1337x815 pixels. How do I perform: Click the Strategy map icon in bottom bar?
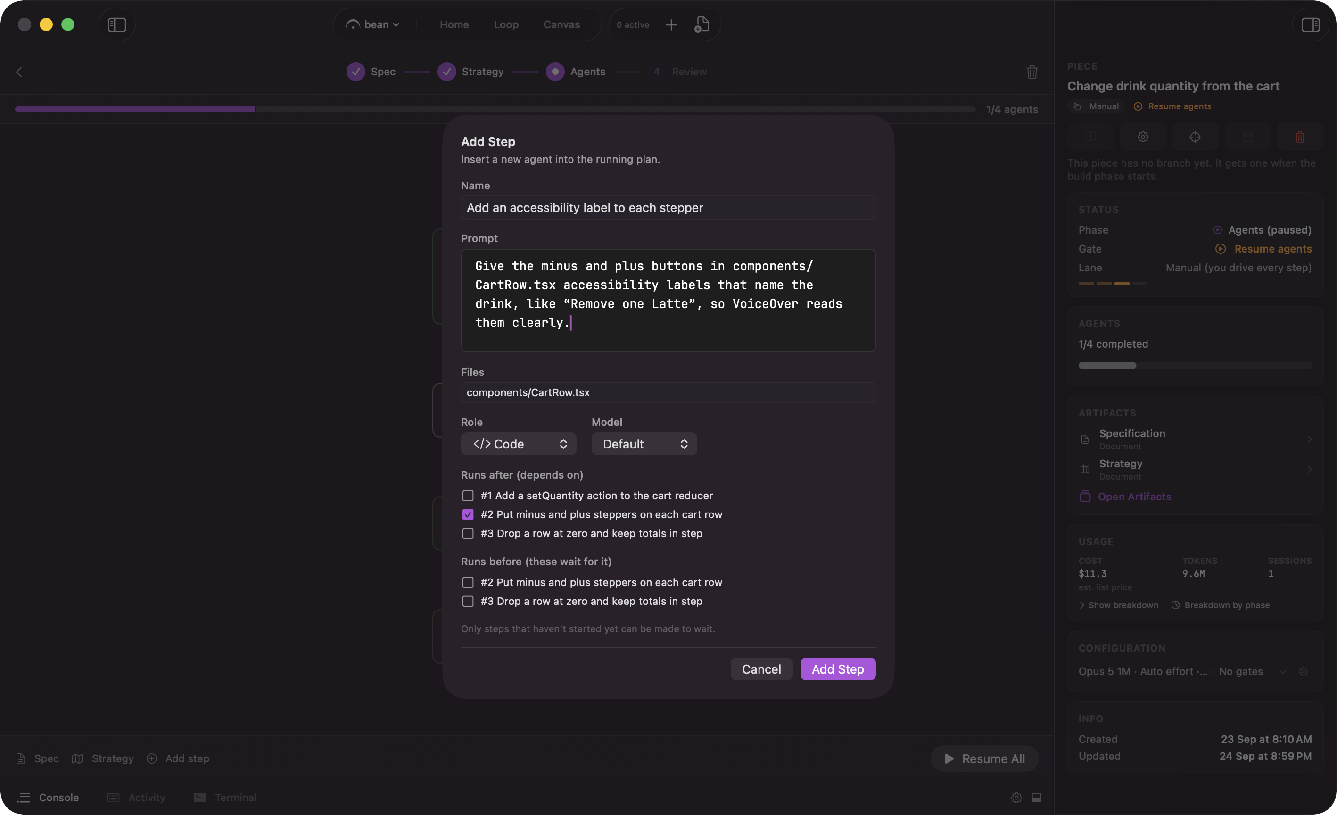[x=78, y=758]
